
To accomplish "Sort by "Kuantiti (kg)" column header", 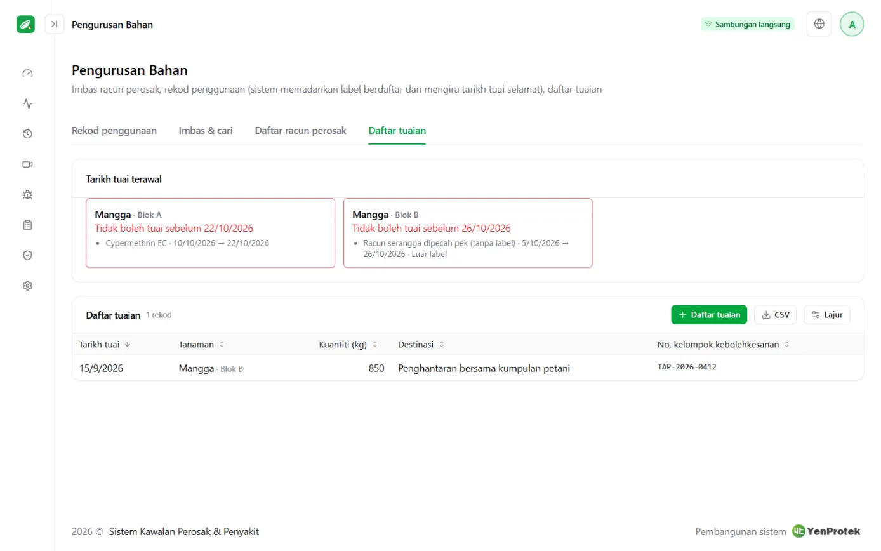I will [348, 345].
